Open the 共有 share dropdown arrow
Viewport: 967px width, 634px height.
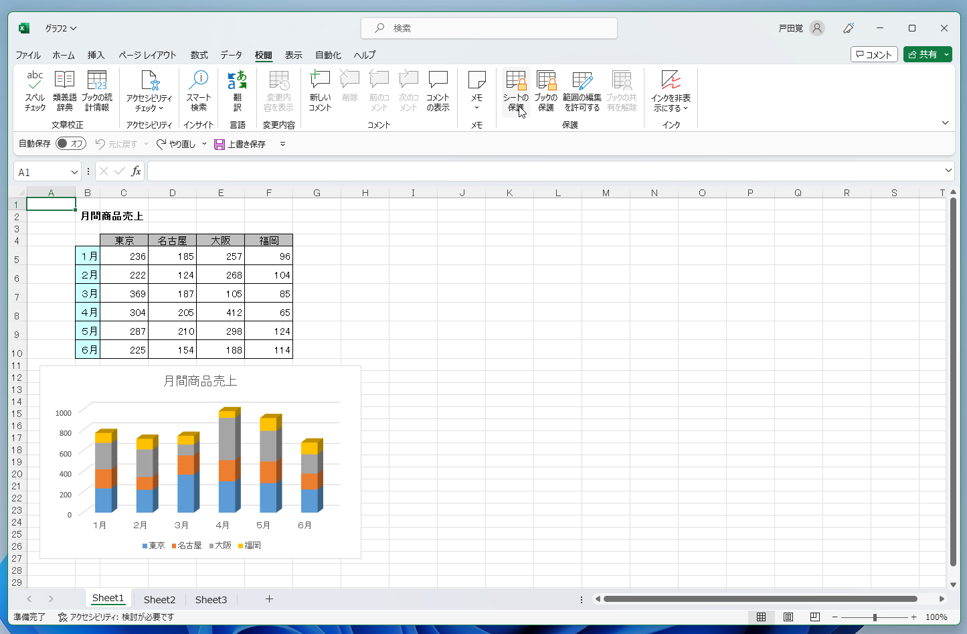click(947, 54)
